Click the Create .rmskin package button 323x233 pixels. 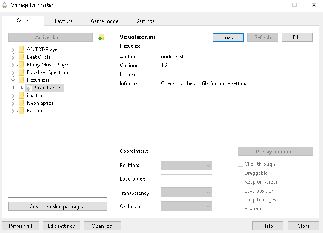(x=58, y=207)
